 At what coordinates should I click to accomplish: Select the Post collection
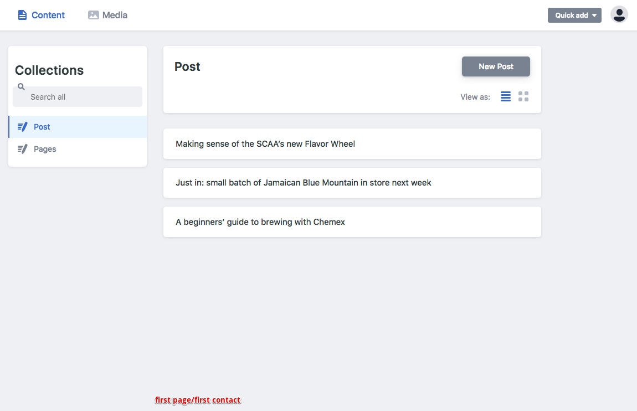pyautogui.click(x=78, y=127)
